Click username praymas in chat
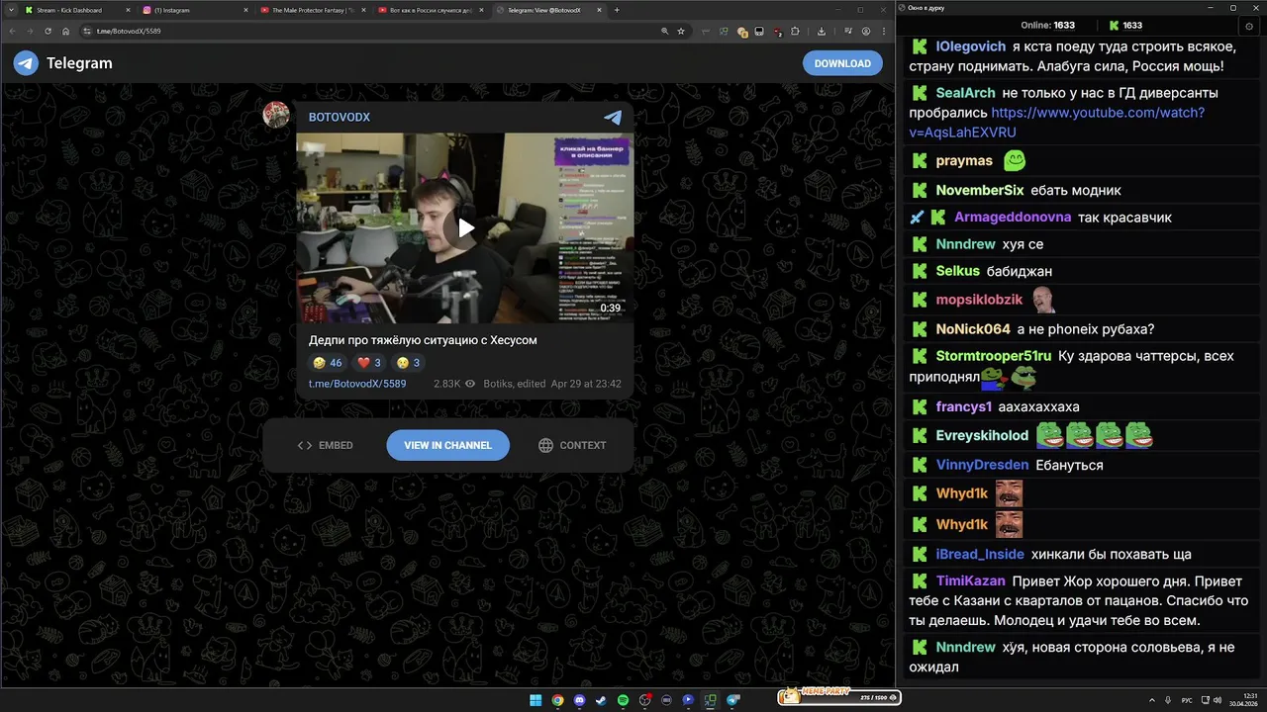Screen dimensions: 1267x712 point(964,160)
